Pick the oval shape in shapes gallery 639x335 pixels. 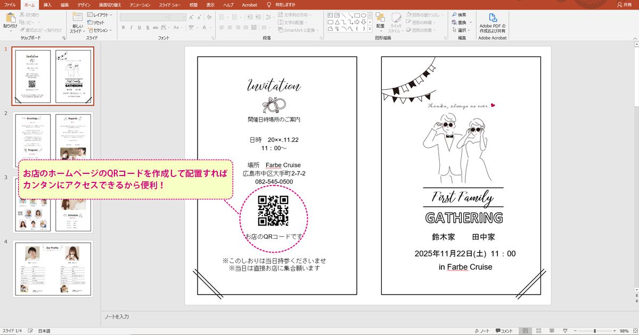tap(364, 15)
